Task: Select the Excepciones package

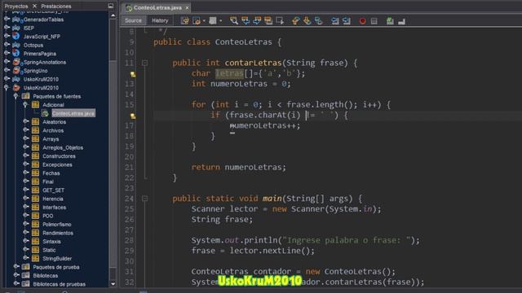Action: (57, 164)
